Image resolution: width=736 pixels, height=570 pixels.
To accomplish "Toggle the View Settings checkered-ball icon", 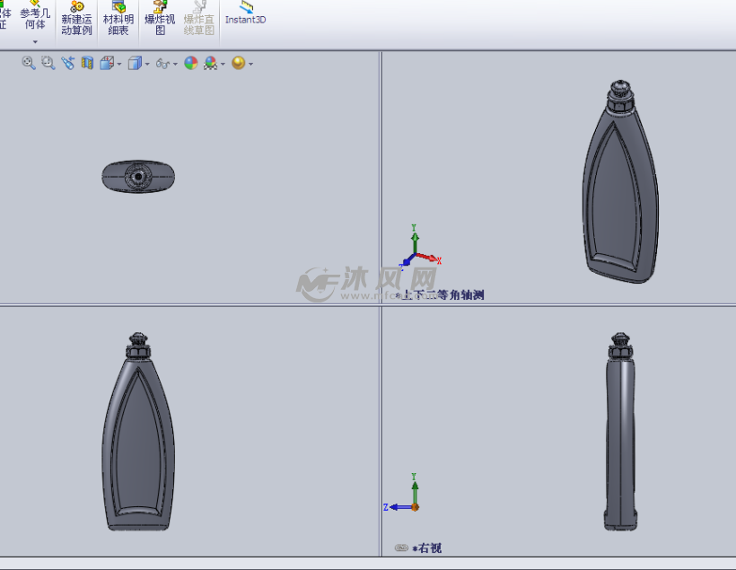I will pyautogui.click(x=210, y=63).
